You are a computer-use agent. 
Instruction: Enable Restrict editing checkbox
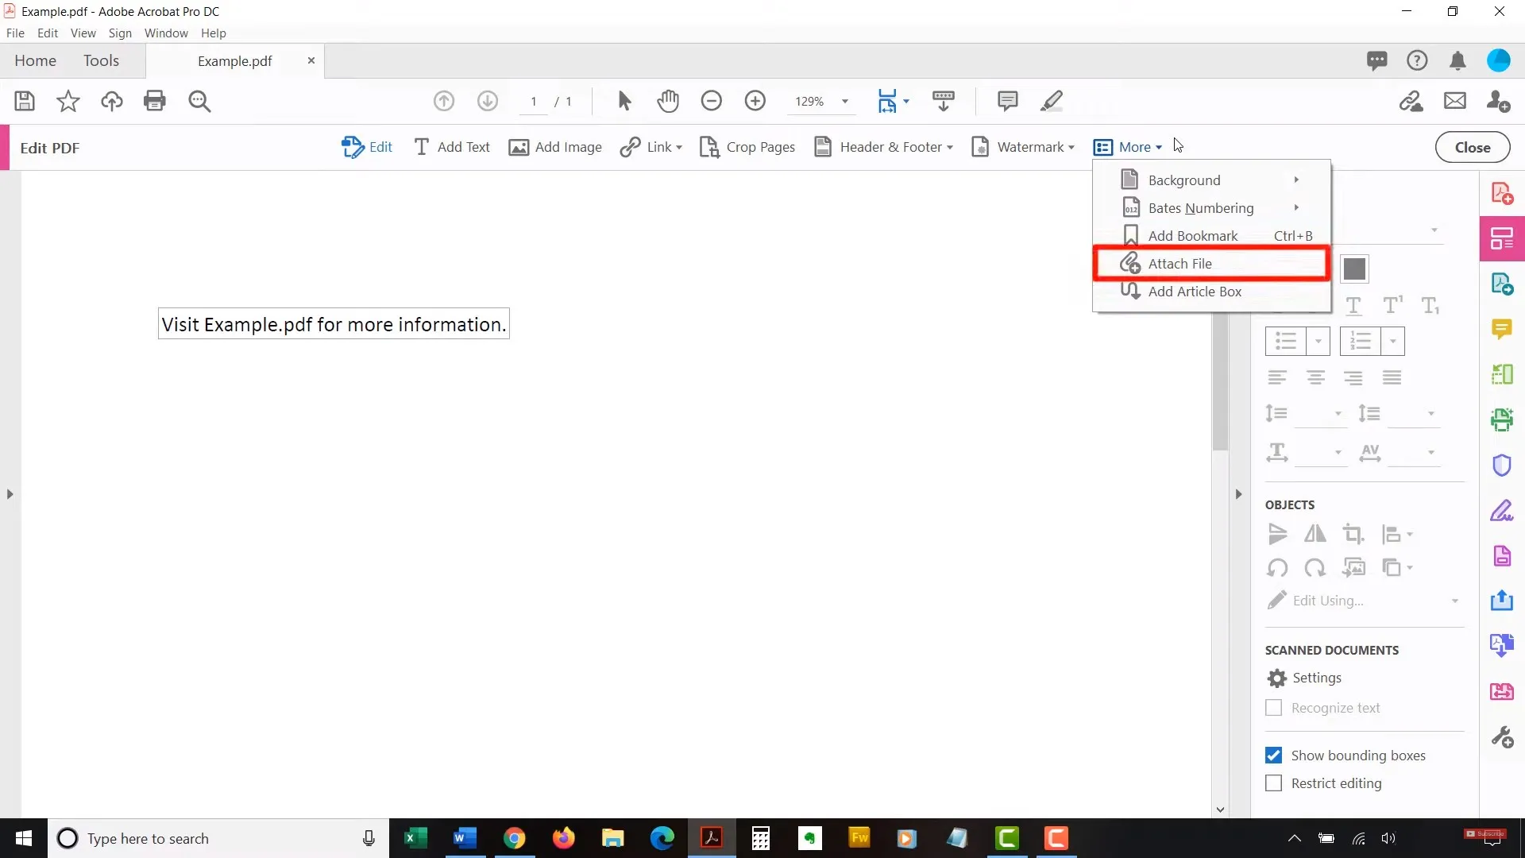click(x=1274, y=783)
